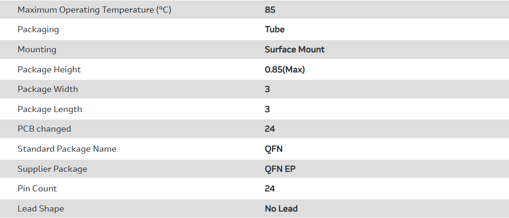Select the Surface Mount value
This screenshot has height=218, width=509.
295,49
